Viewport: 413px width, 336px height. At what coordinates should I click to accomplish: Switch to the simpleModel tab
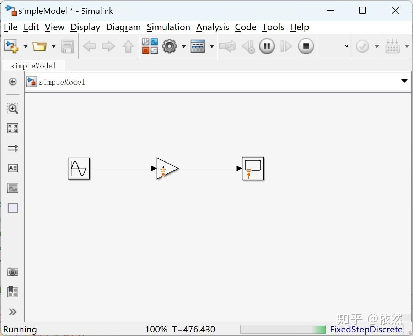[x=33, y=65]
